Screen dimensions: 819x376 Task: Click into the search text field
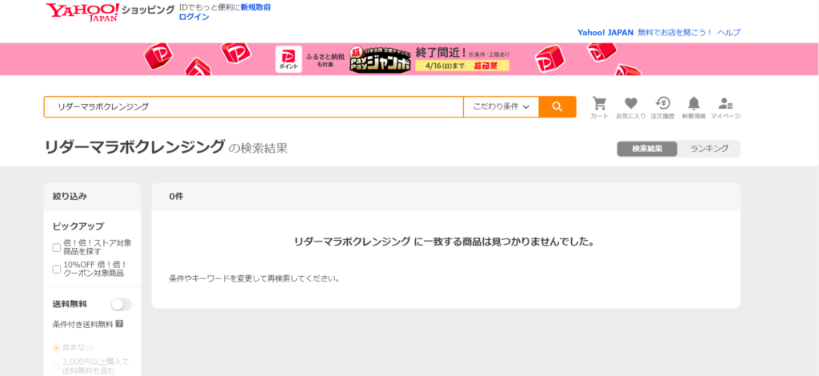(253, 106)
